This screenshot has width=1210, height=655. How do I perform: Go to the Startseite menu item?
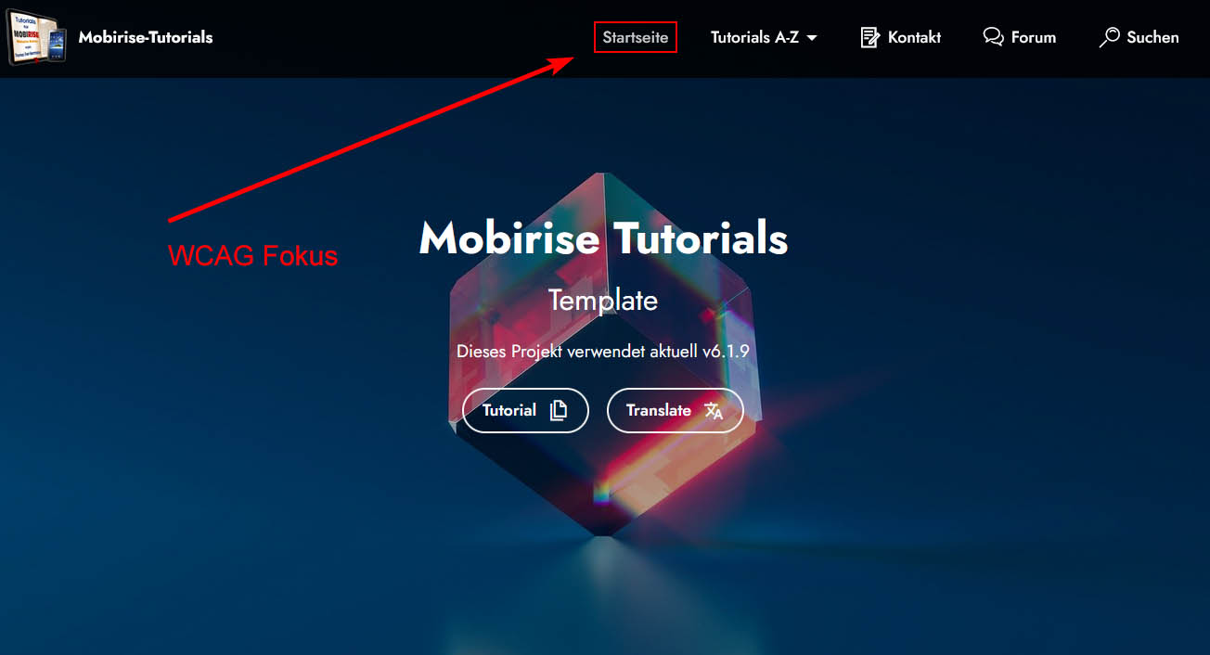tap(636, 37)
